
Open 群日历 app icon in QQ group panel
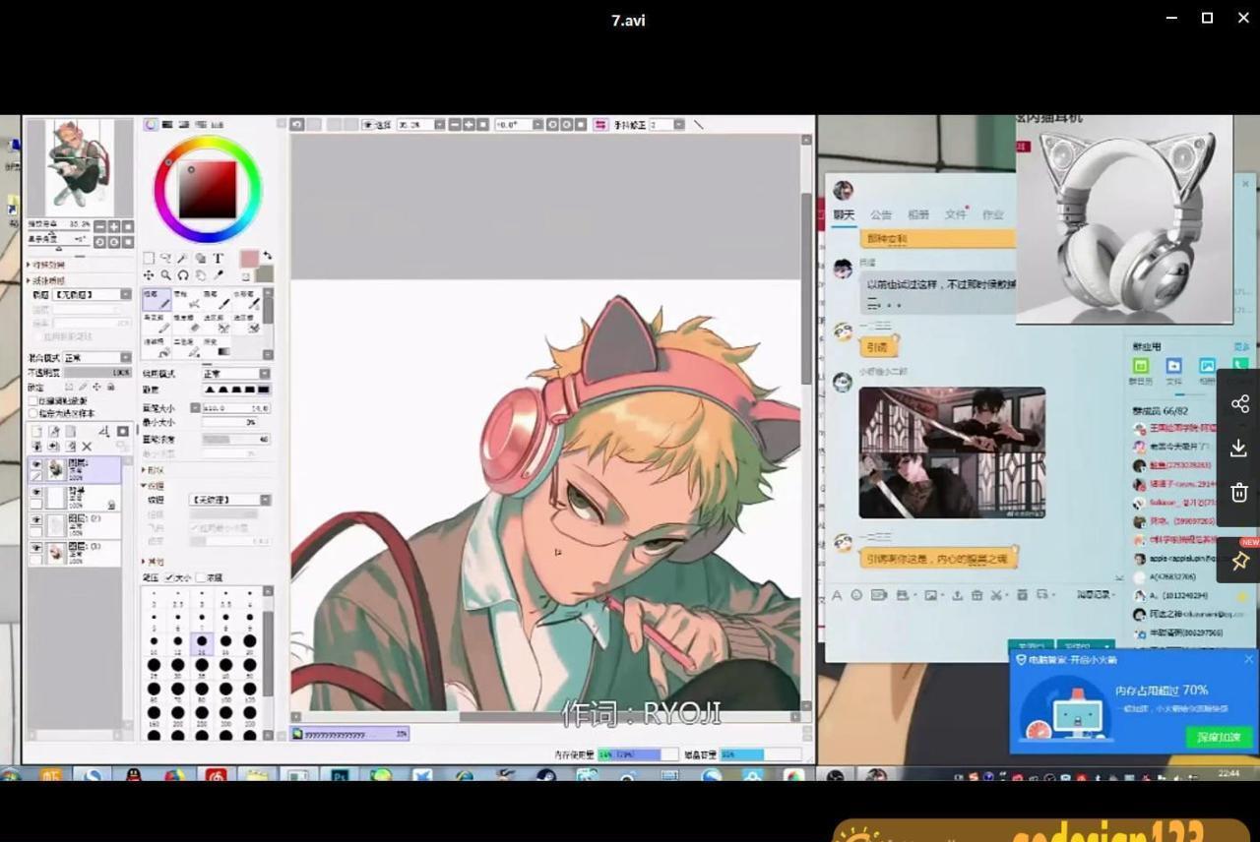point(1140,371)
